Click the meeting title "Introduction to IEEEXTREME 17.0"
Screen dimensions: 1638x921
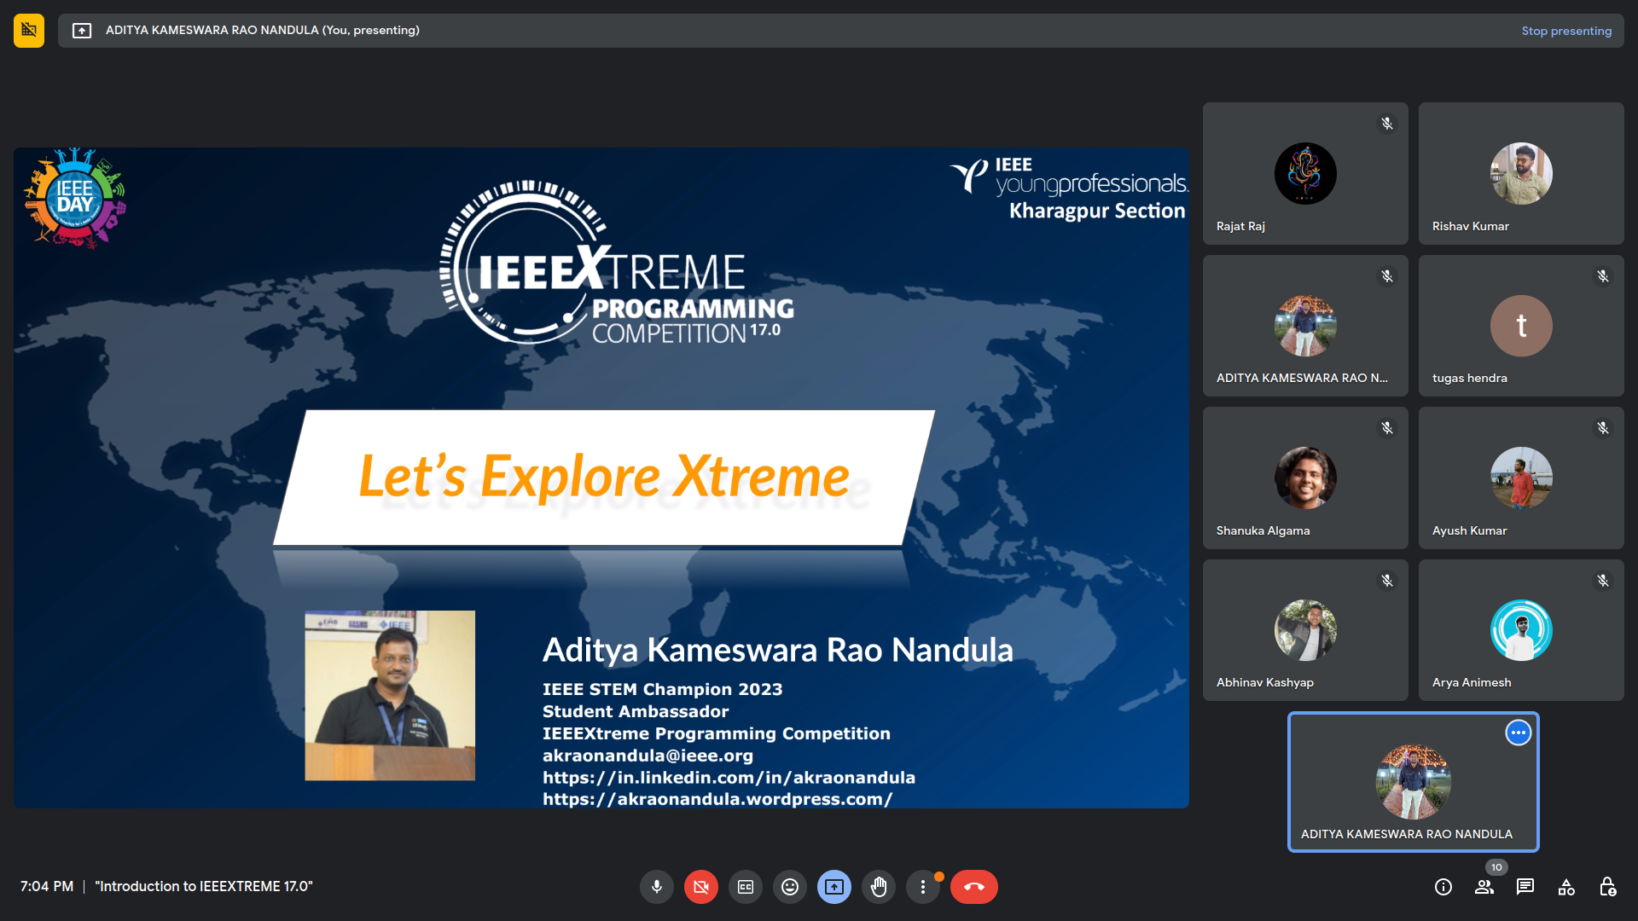click(x=204, y=887)
